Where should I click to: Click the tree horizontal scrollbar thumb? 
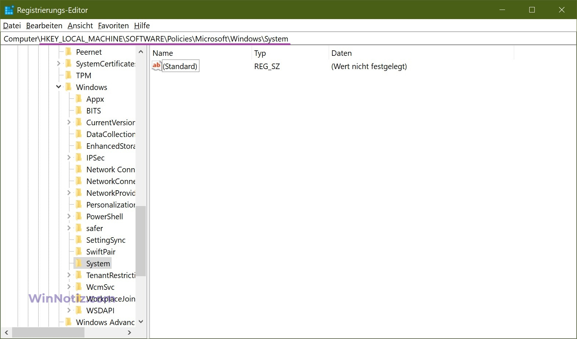(x=48, y=332)
